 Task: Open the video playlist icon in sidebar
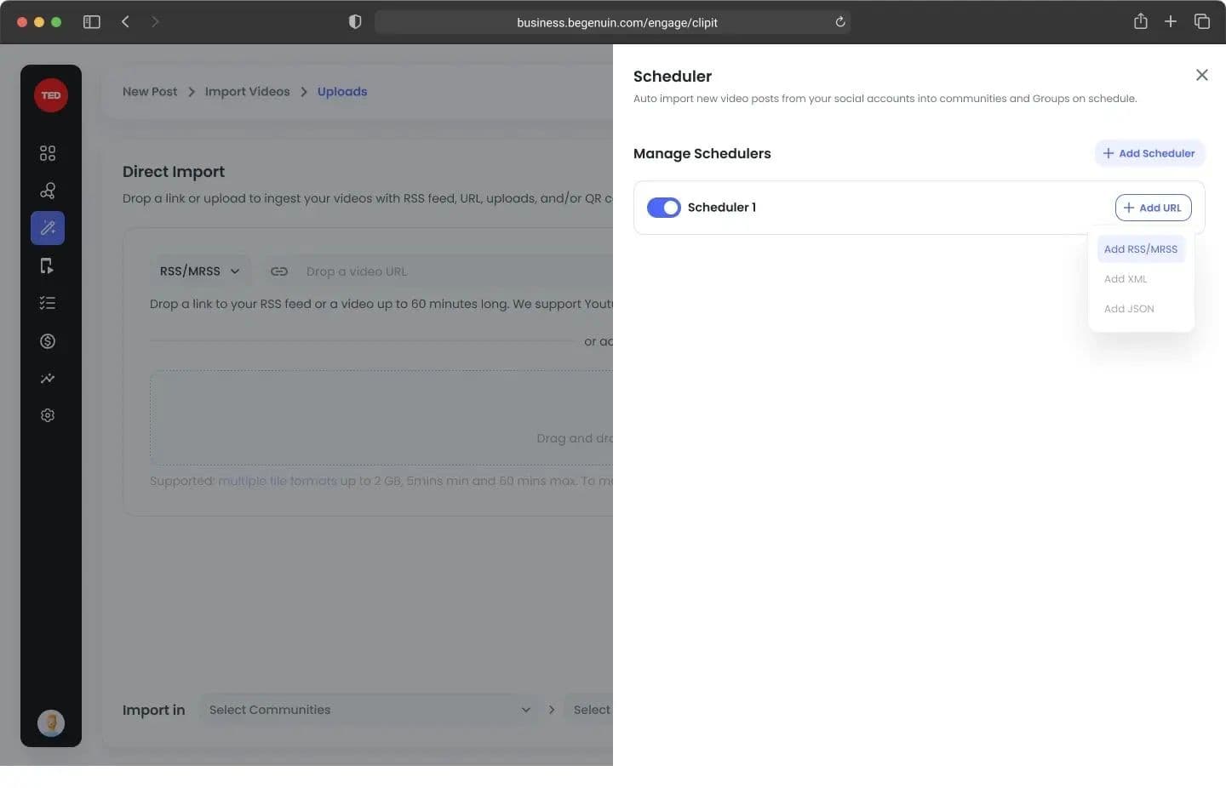tap(48, 266)
